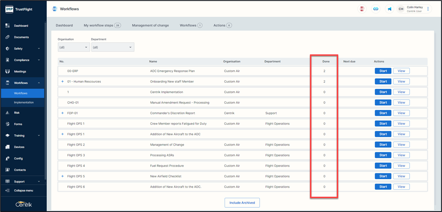Viewport: 442px width, 212px height.
Task: Click the Meetings icon in sidebar
Action: [x=7, y=72]
